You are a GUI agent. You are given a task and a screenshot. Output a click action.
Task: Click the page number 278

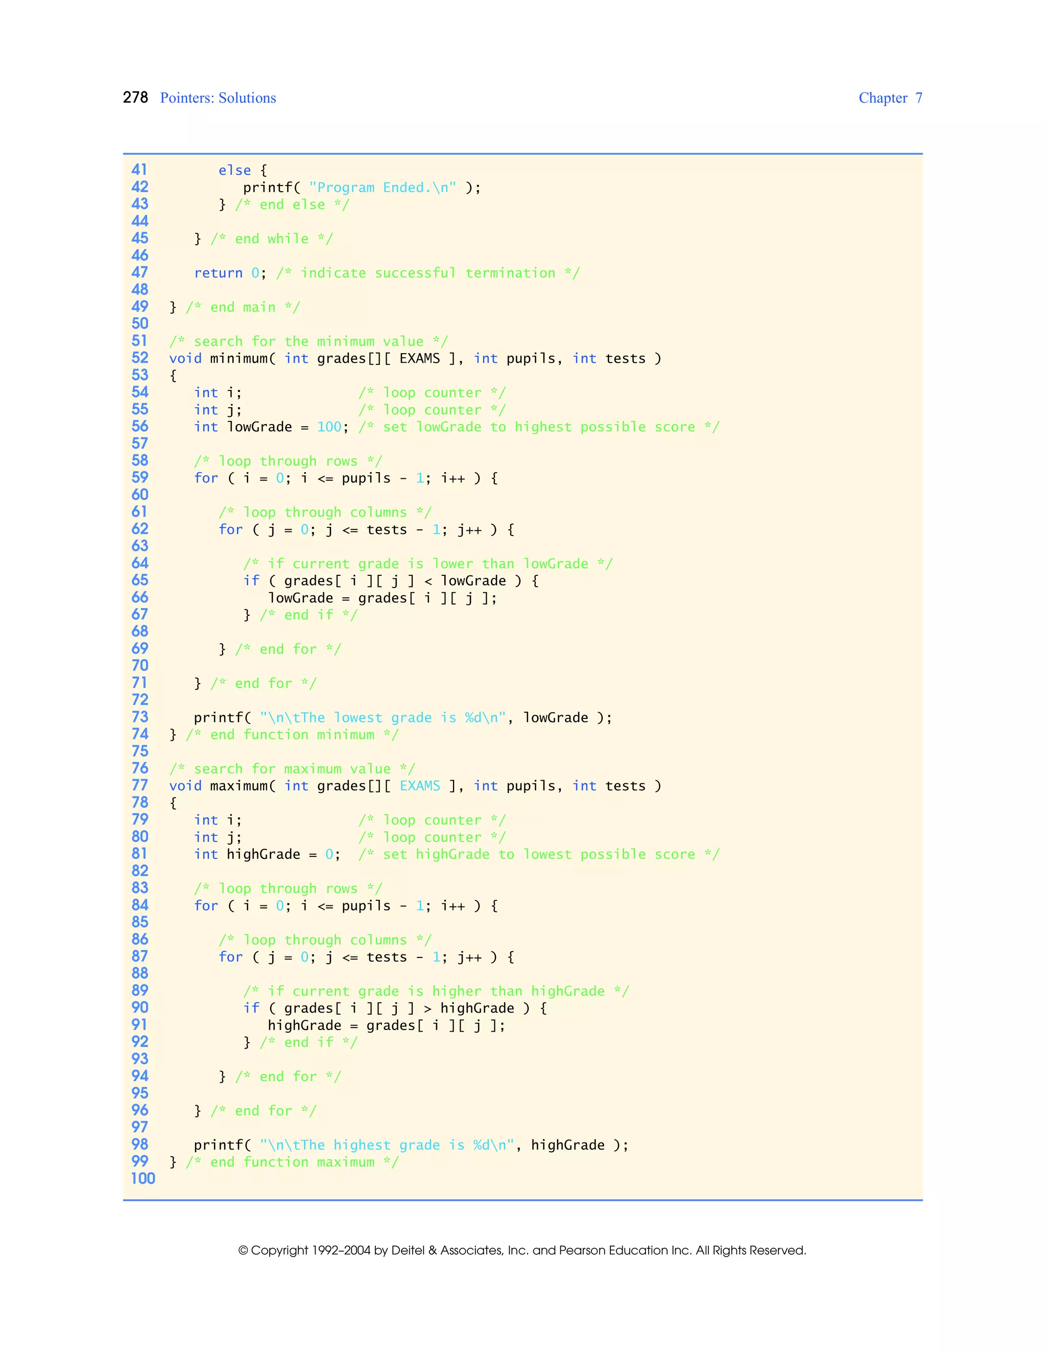[x=135, y=97]
